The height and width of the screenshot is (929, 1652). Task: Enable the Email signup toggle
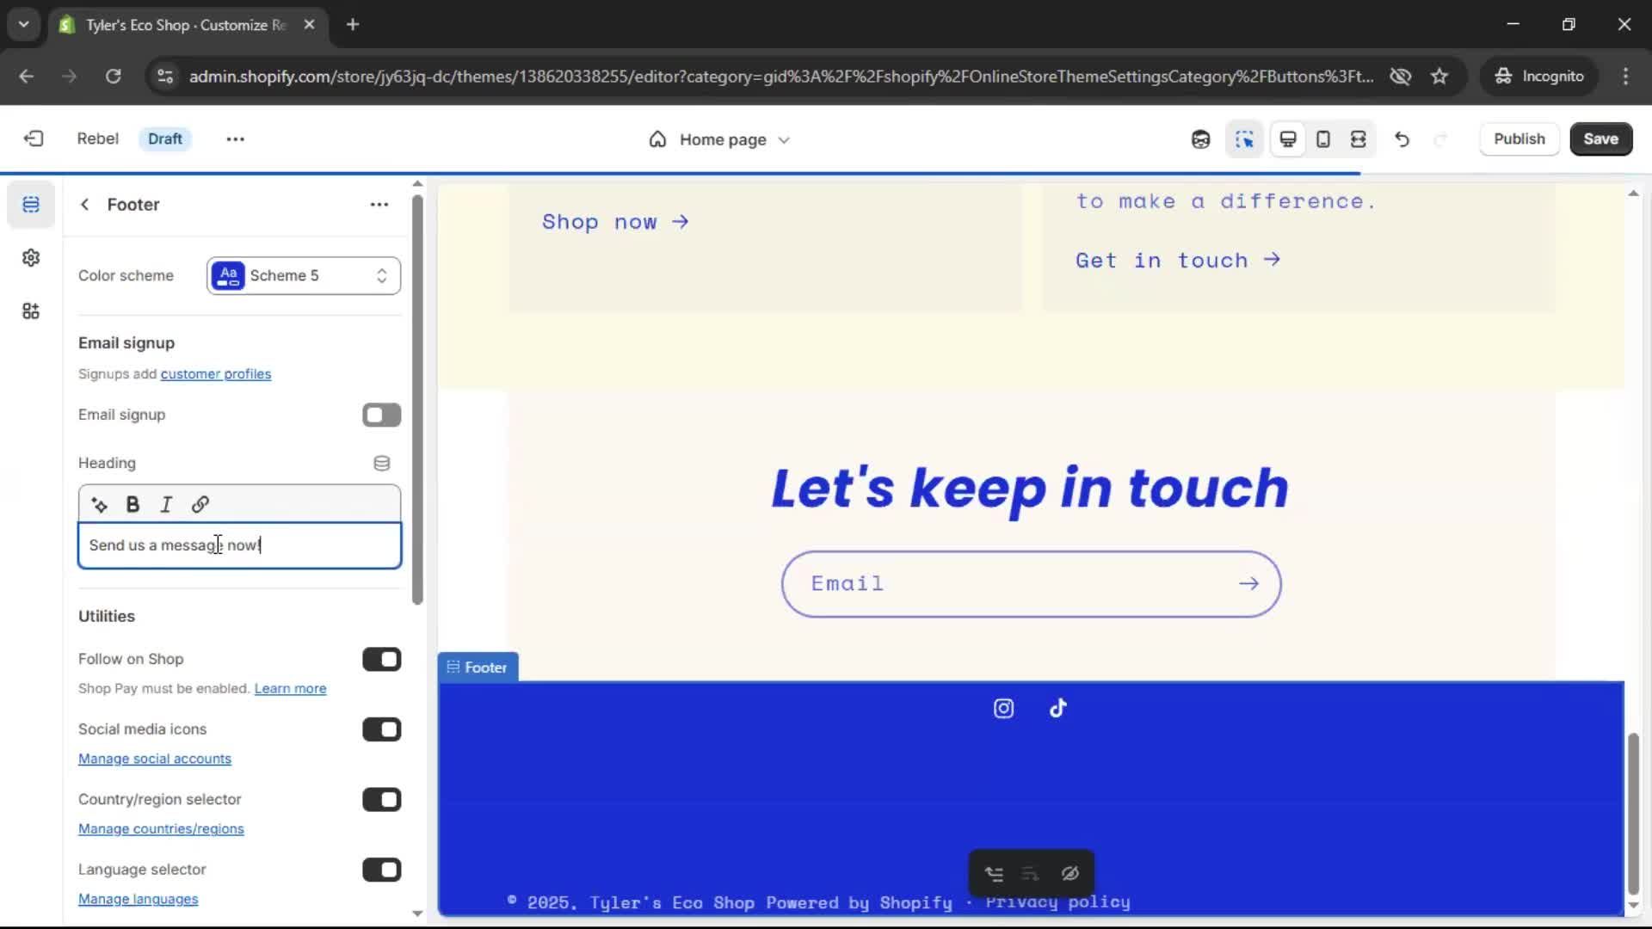381,415
